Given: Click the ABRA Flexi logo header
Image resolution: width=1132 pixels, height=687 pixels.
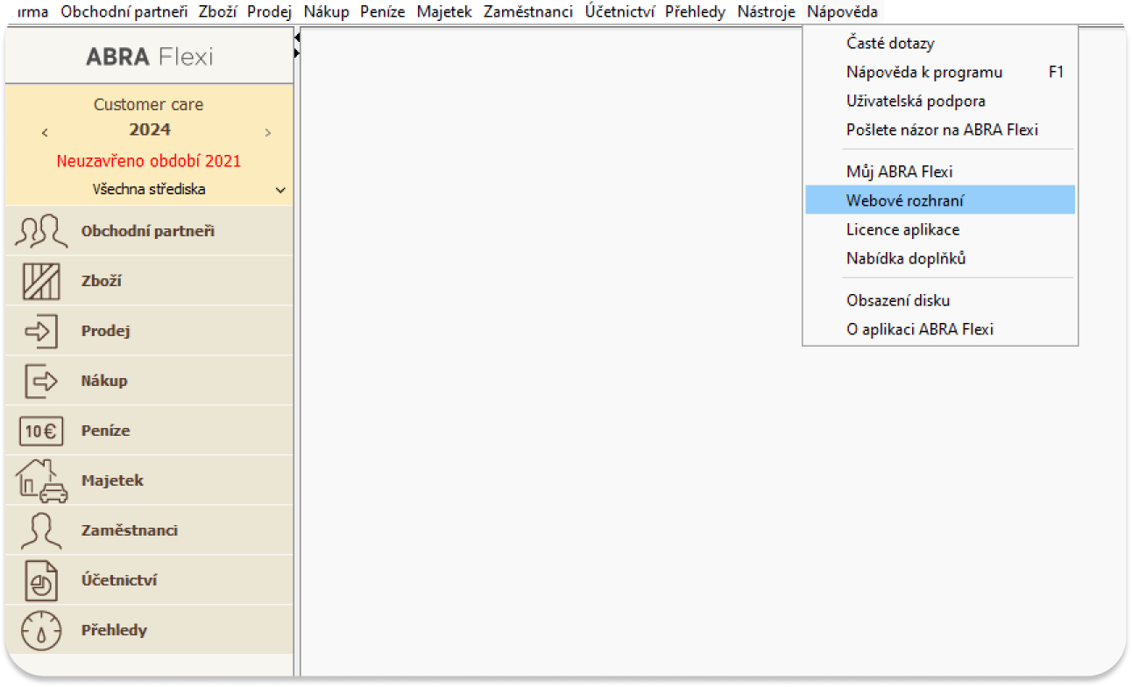Looking at the screenshot, I should pyautogui.click(x=149, y=58).
